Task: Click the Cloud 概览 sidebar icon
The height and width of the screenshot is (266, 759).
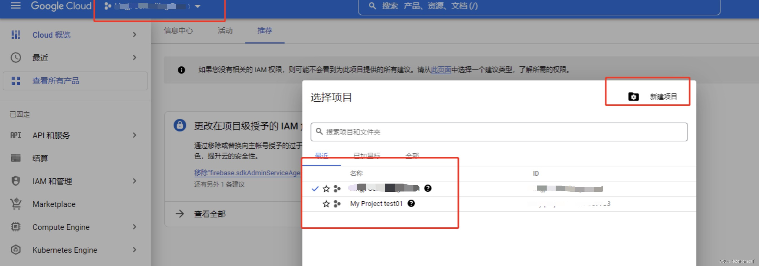Action: click(x=16, y=35)
